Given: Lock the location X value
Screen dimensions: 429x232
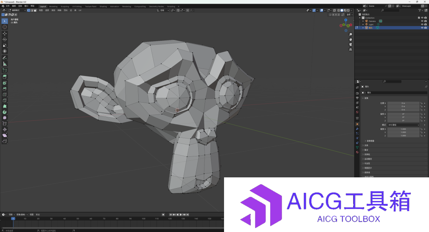Looking at the screenshot, I should 421,103.
